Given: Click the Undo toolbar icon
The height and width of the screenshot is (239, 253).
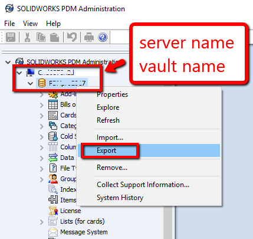Looking at the screenshot, I should [72, 37].
